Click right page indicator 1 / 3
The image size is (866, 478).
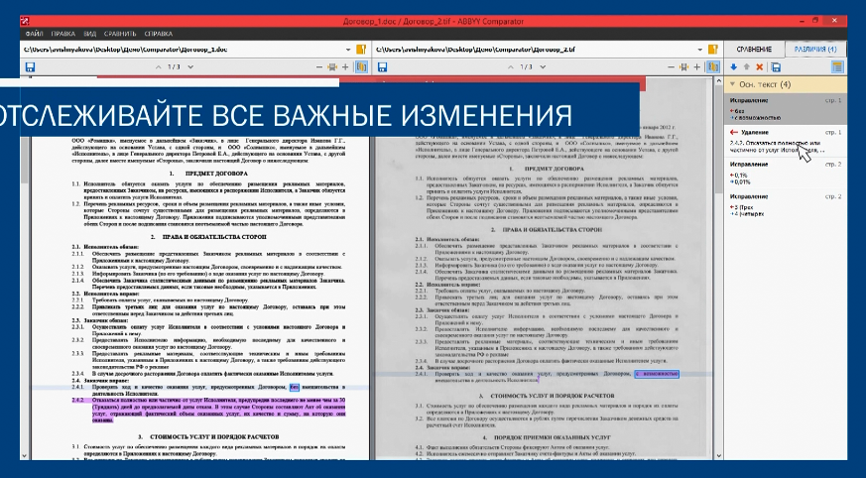527,66
